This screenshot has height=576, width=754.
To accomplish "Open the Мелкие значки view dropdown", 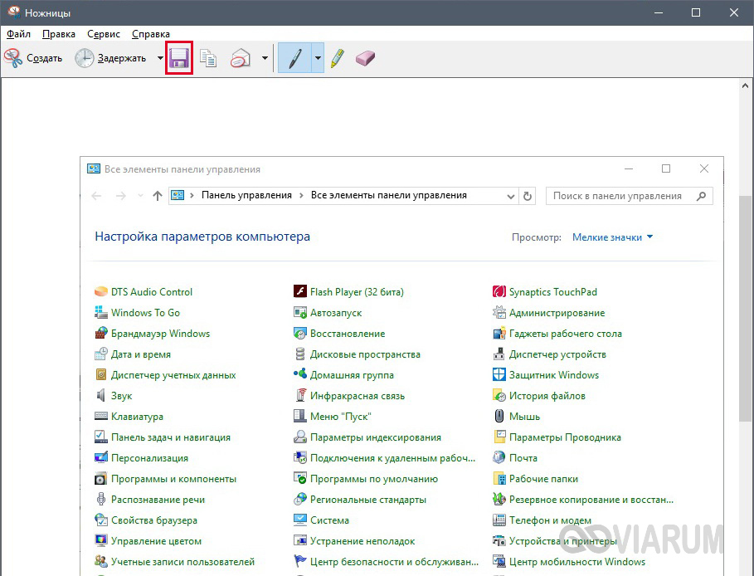I will tap(612, 237).
